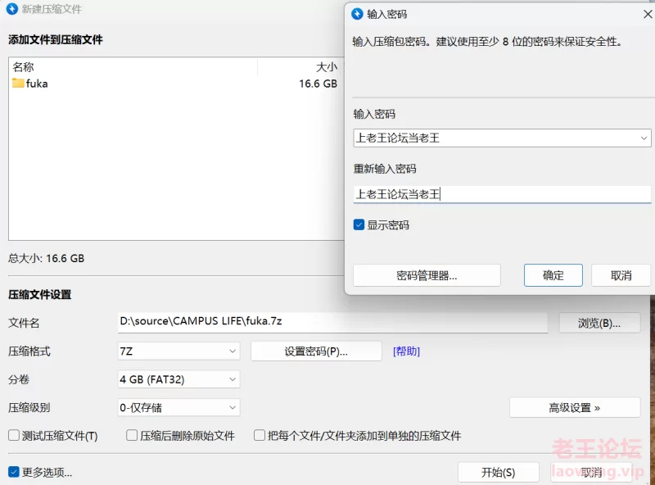Open the 7Z compression format dropdown
655x485 pixels.
click(x=178, y=351)
